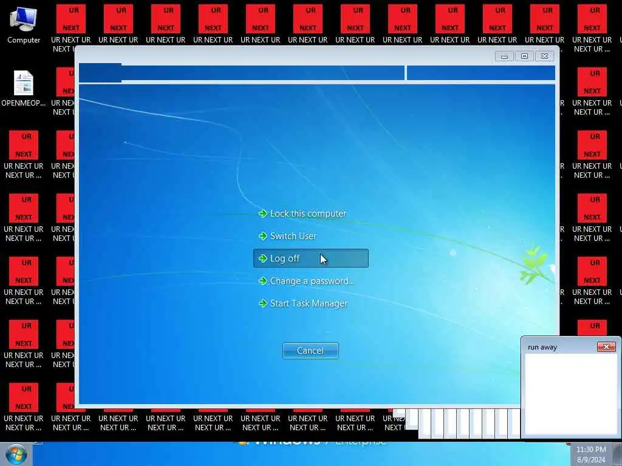This screenshot has width=622, height=466.
Task: Minimize the large security-screen window
Action: tap(504, 56)
